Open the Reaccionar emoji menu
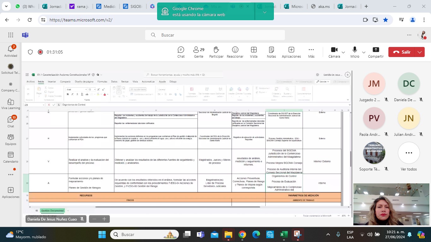Viewport: 431px width, 242px height. point(235,52)
